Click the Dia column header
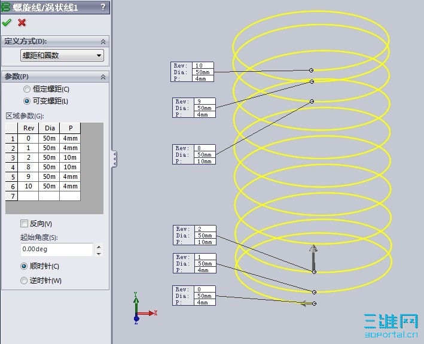 pos(49,128)
